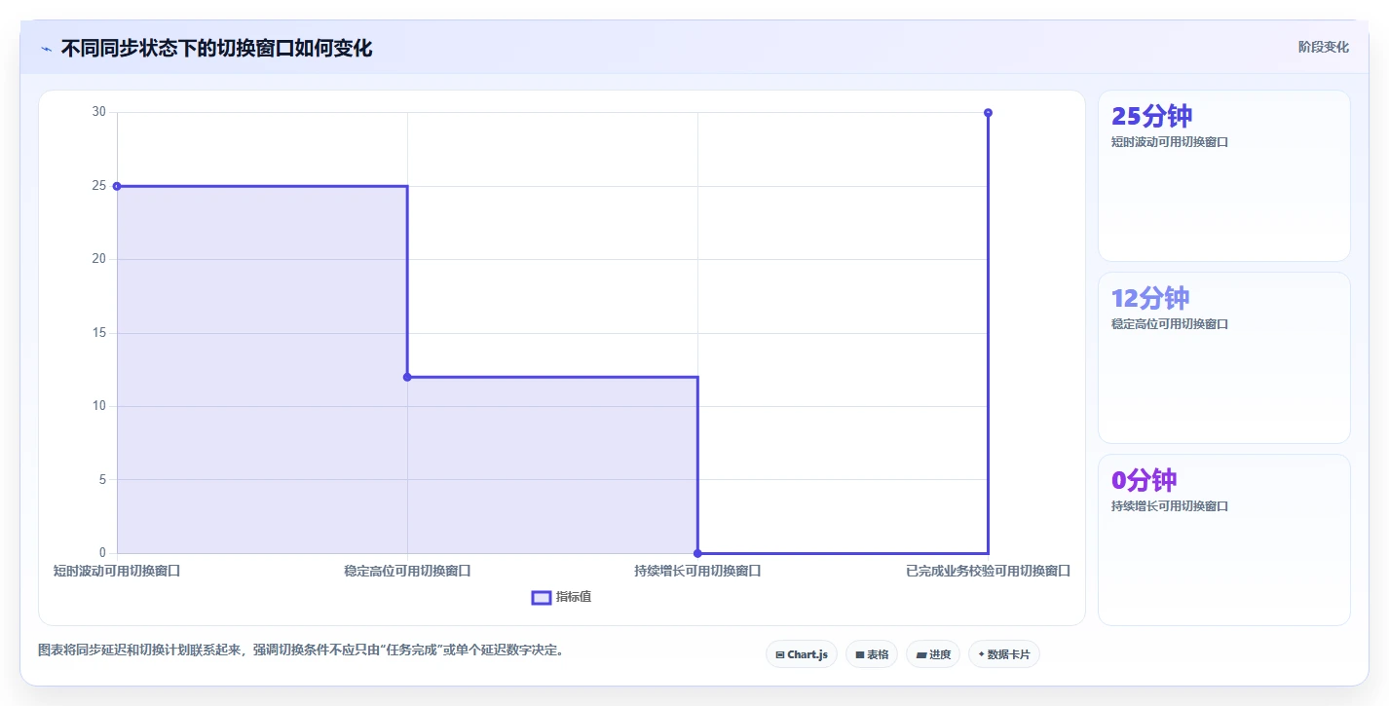This screenshot has width=1389, height=706.
Task: Click the y-axis tick label 10
Action: pyautogui.click(x=98, y=406)
